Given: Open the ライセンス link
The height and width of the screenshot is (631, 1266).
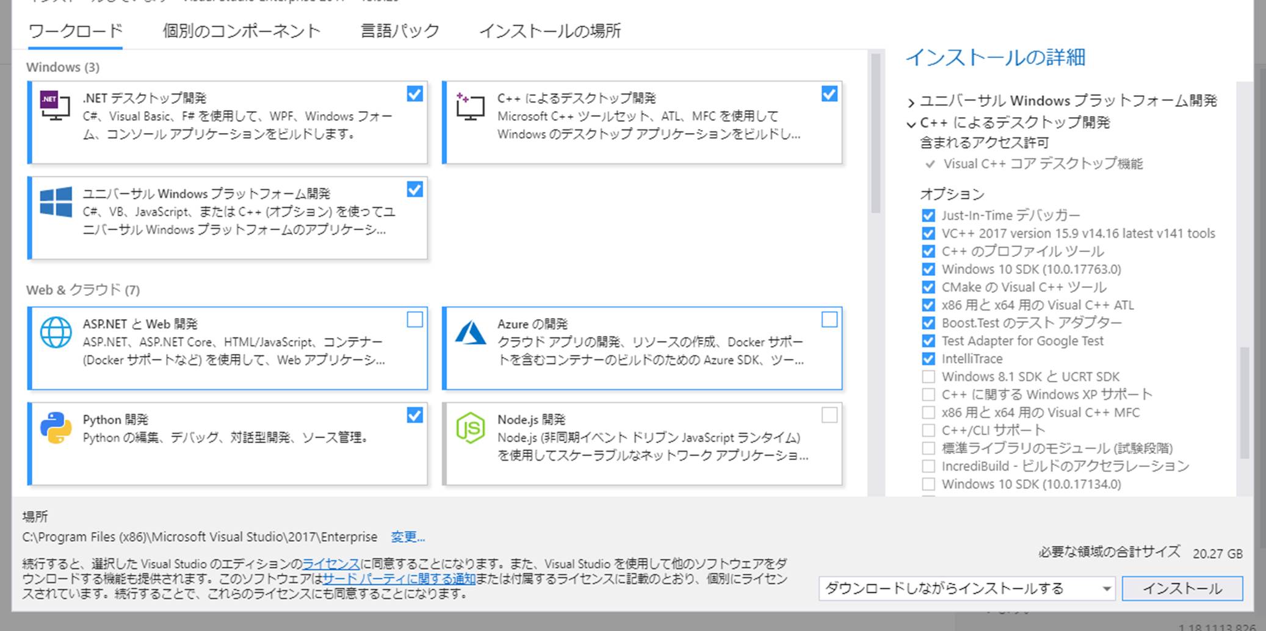Looking at the screenshot, I should click(x=330, y=563).
